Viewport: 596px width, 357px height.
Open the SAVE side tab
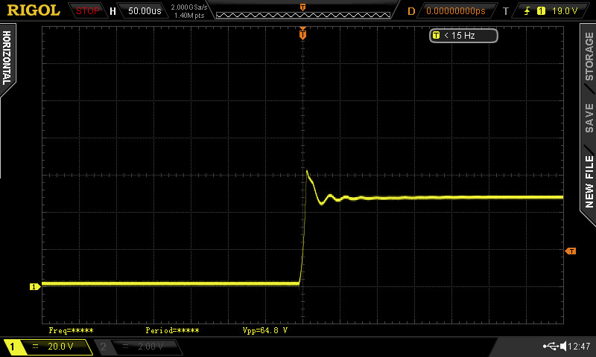[x=589, y=118]
